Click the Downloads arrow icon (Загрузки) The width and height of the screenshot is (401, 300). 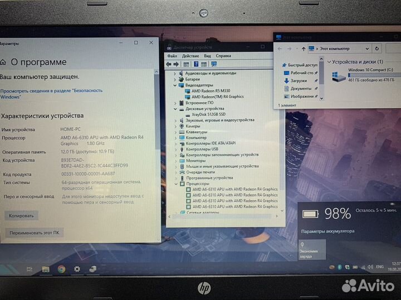(x=286, y=81)
